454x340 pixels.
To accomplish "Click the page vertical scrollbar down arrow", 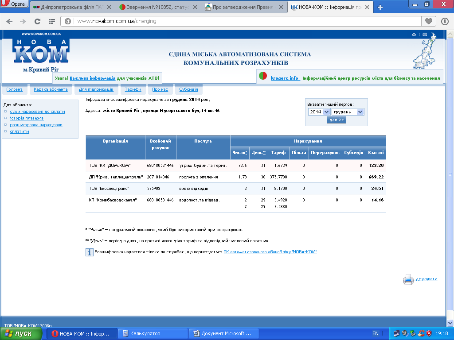I will pos(450,323).
